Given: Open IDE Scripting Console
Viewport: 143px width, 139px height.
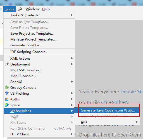Looking at the screenshot, I should pyautogui.click(x=39, y=52).
